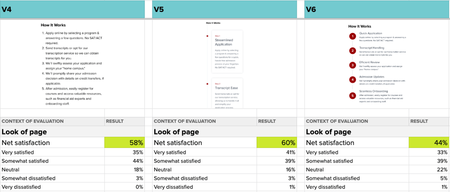The height and width of the screenshot is (192, 450).
Task: Click red Step 2 dot in V5 preview
Action: [207, 84]
